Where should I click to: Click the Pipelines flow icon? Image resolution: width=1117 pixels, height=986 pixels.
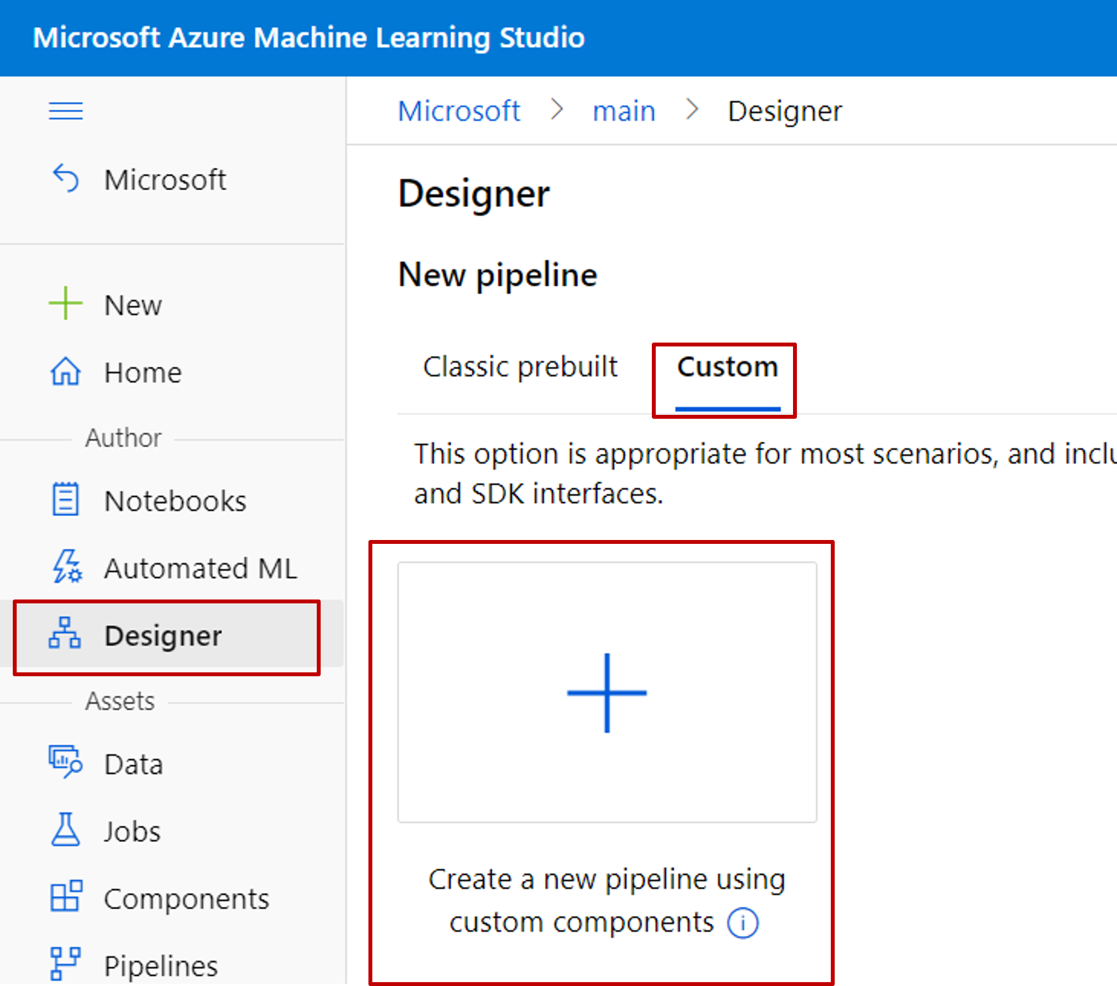(x=66, y=963)
